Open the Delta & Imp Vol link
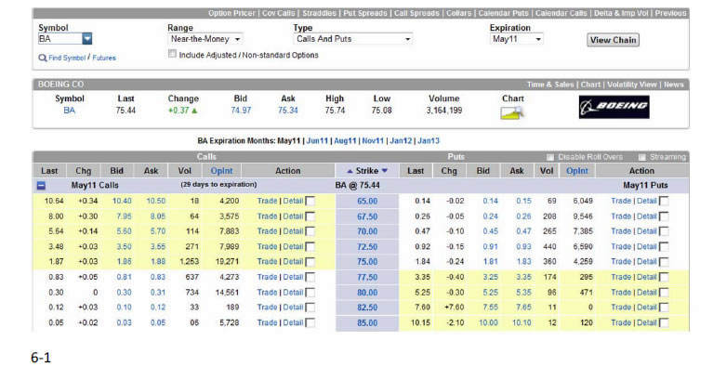 coord(621,13)
